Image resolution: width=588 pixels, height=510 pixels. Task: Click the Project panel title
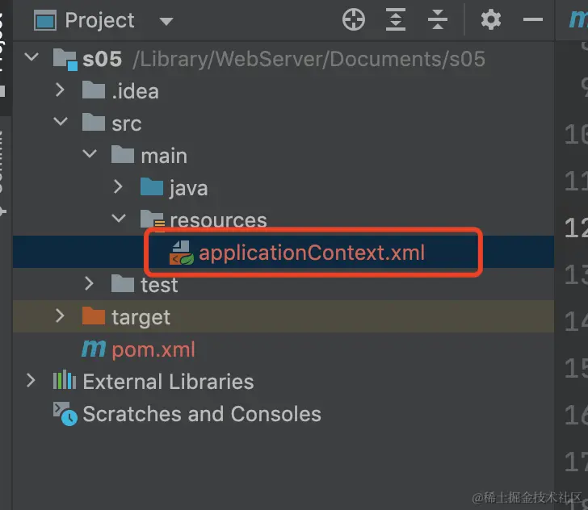coord(99,21)
